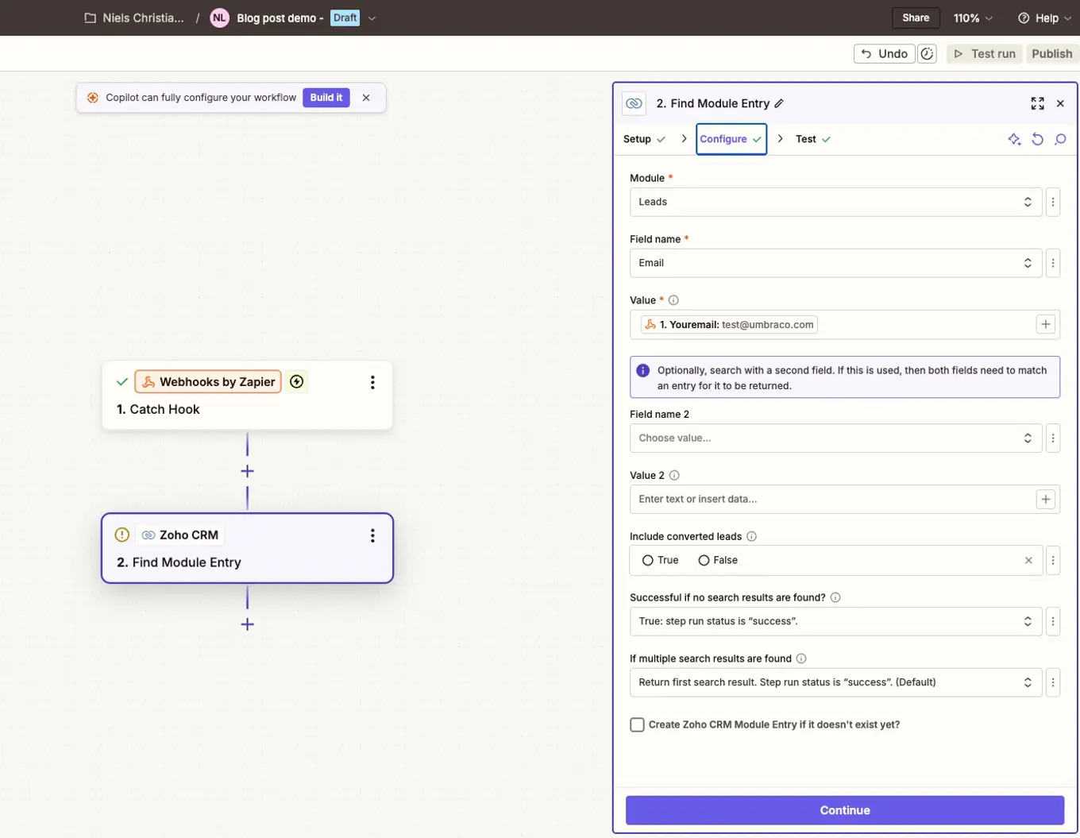Click the Publish button
1080x838 pixels.
[x=1051, y=53]
